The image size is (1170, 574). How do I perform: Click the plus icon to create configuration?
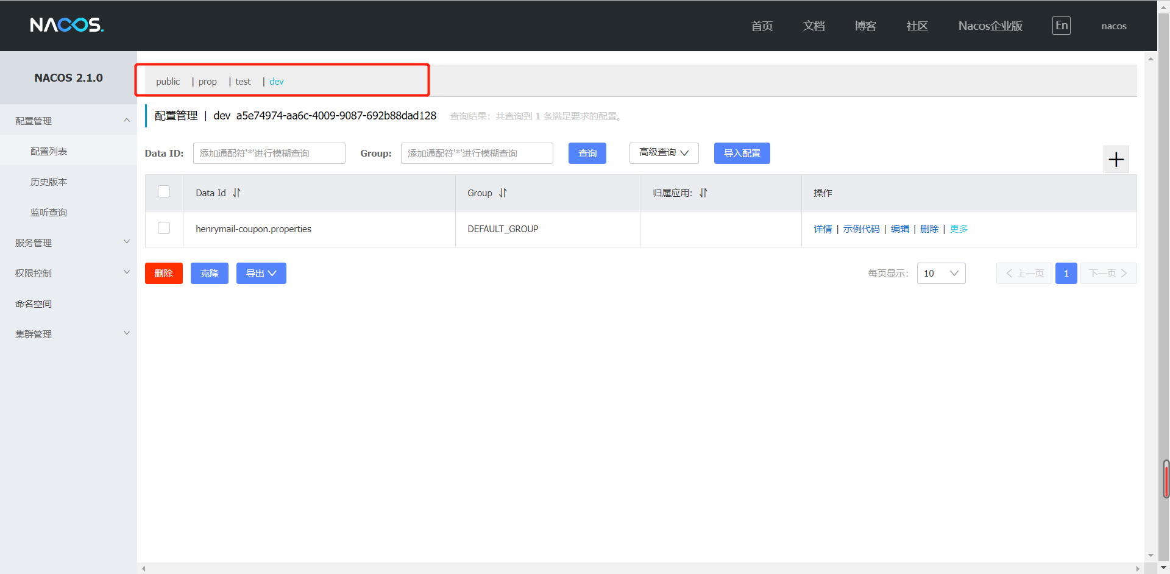[1116, 160]
